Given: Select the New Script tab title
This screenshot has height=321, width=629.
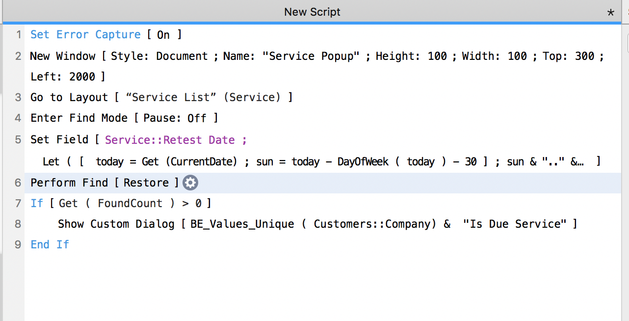Looking at the screenshot, I should [312, 12].
